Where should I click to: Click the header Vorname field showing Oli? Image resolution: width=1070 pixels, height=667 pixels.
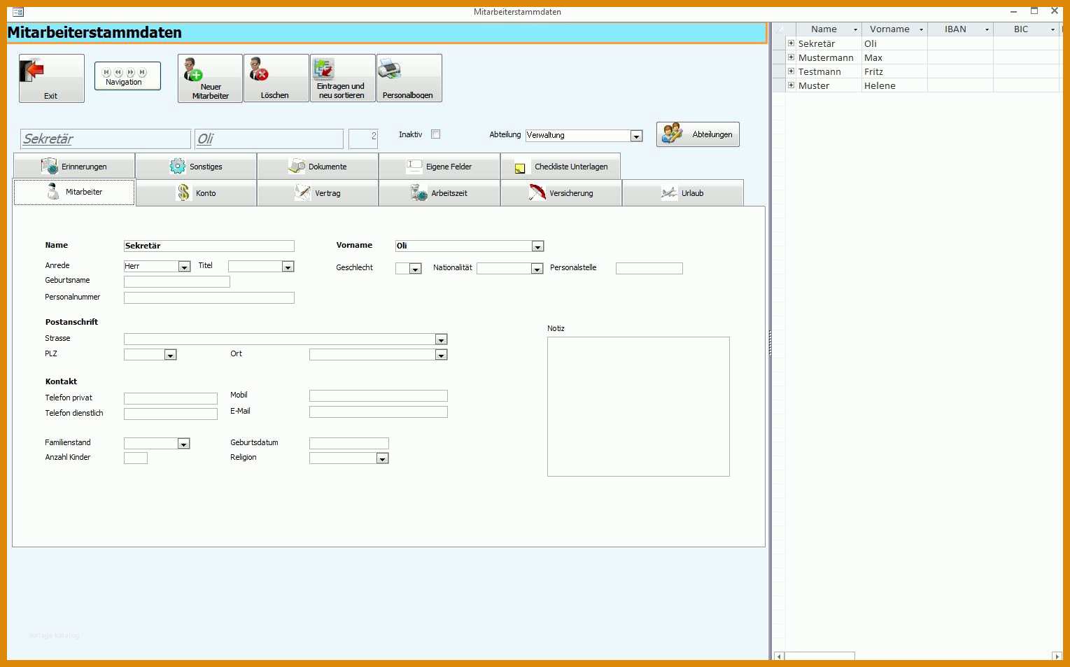click(x=269, y=139)
